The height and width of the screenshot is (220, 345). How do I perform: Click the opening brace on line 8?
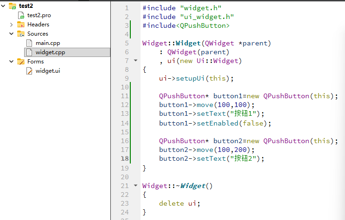pyautogui.click(x=144, y=70)
